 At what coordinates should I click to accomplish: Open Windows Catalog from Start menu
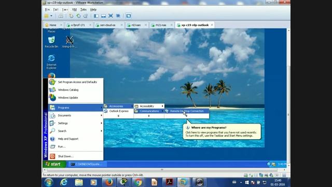click(76, 90)
